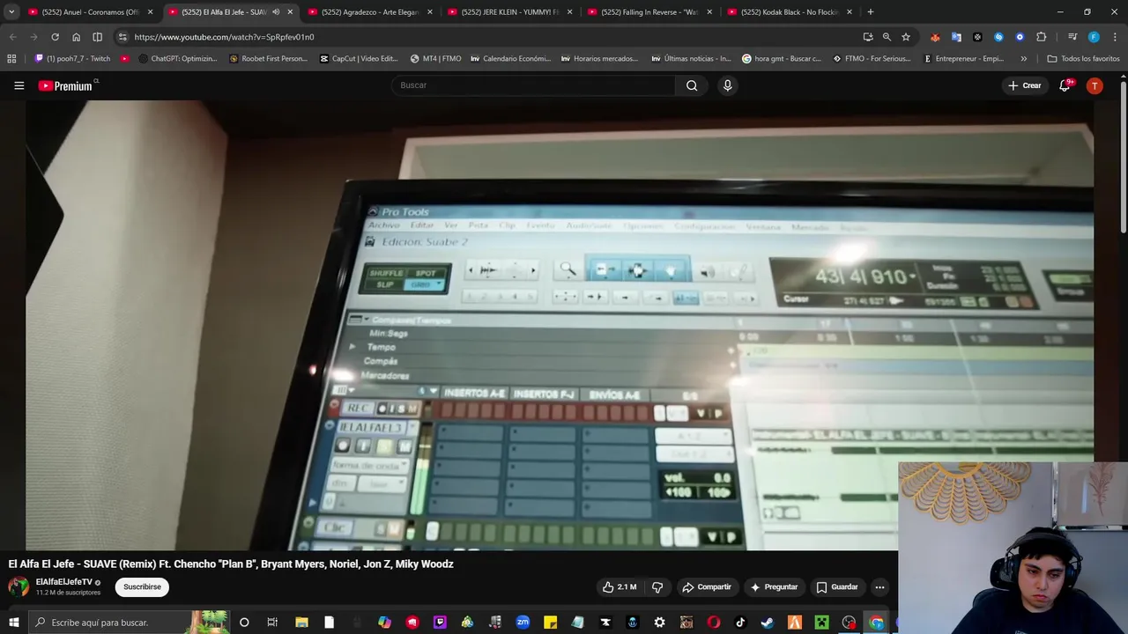Open the ElAlfaElJefeTV channel name link
The width and height of the screenshot is (1128, 634).
[63, 582]
